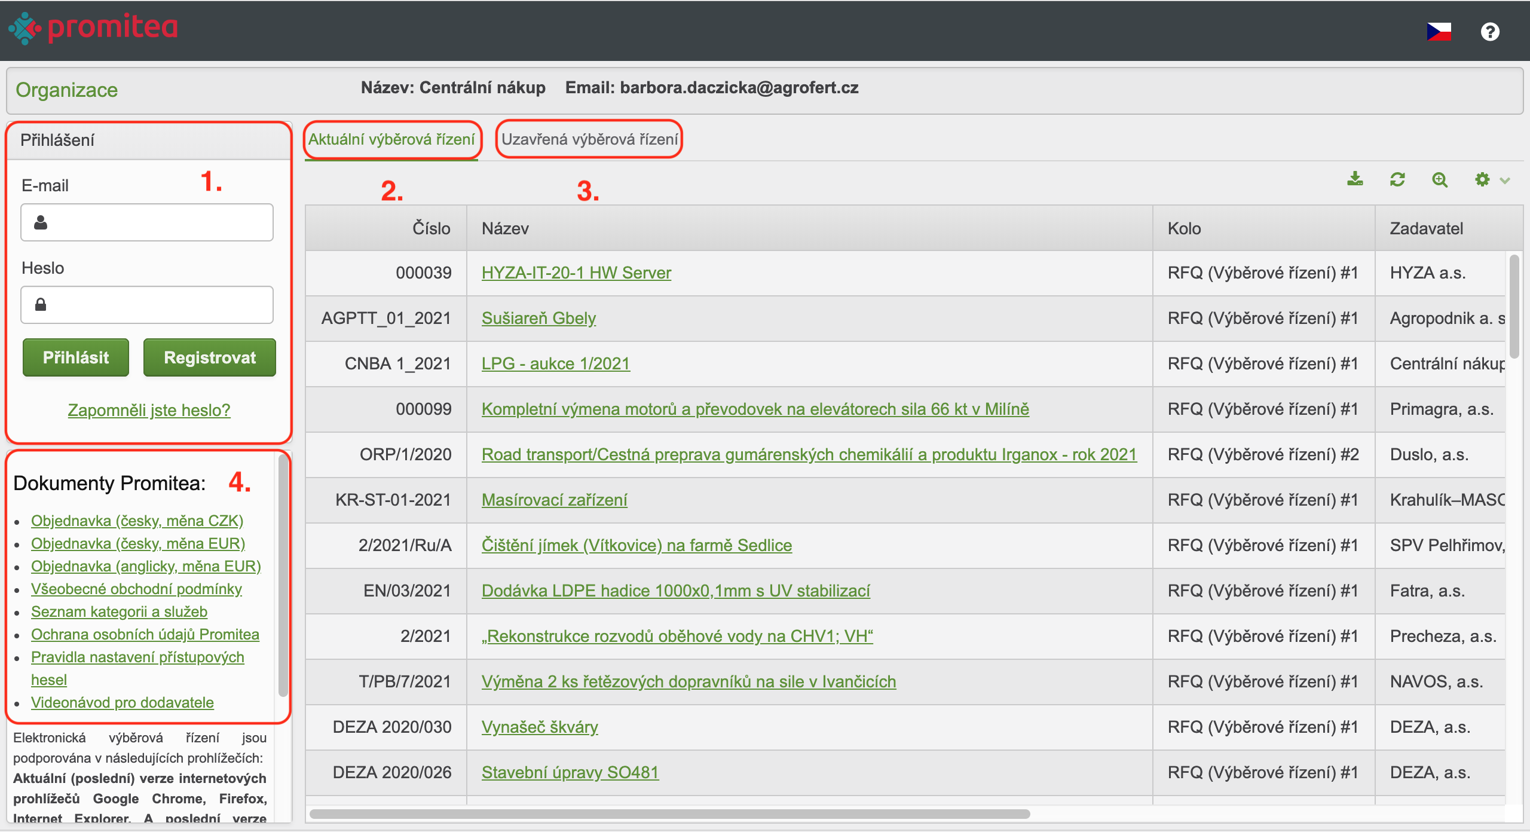
Task: Select cell DEZA 2020/030
Action: [x=386, y=727]
